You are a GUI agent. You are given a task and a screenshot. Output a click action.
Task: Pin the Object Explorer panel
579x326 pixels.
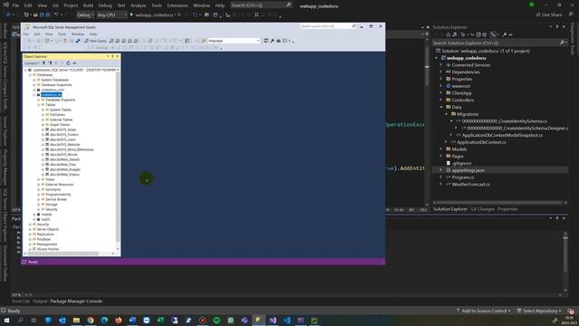[112, 56]
